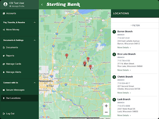Click the Log Out door icon
Image resolution: width=159 pixels, height=119 pixels.
(x=4, y=114)
